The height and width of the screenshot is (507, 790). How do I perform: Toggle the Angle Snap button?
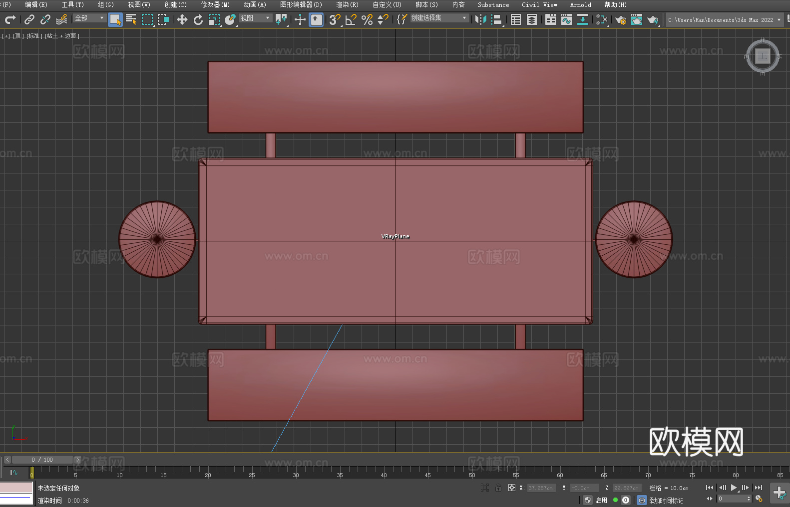(351, 19)
